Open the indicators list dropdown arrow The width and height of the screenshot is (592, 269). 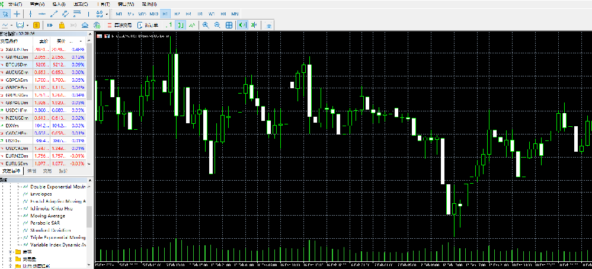click(27, 25)
